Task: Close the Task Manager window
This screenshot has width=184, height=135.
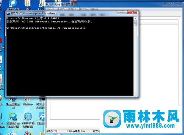Action: (x=178, y=4)
